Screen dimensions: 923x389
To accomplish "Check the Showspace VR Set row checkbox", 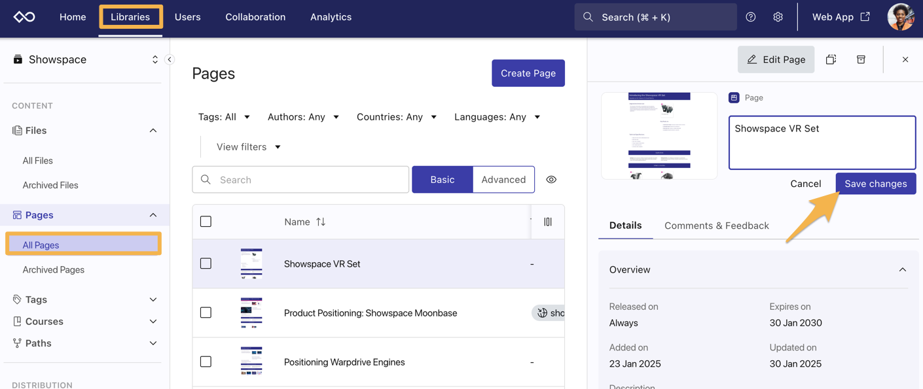I will [206, 263].
